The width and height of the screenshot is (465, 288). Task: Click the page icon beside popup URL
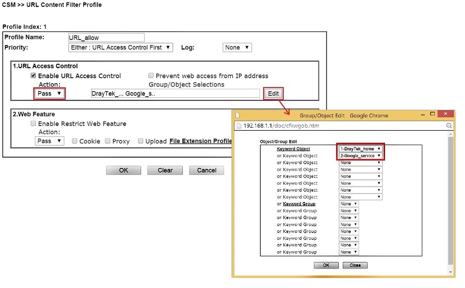(x=239, y=126)
